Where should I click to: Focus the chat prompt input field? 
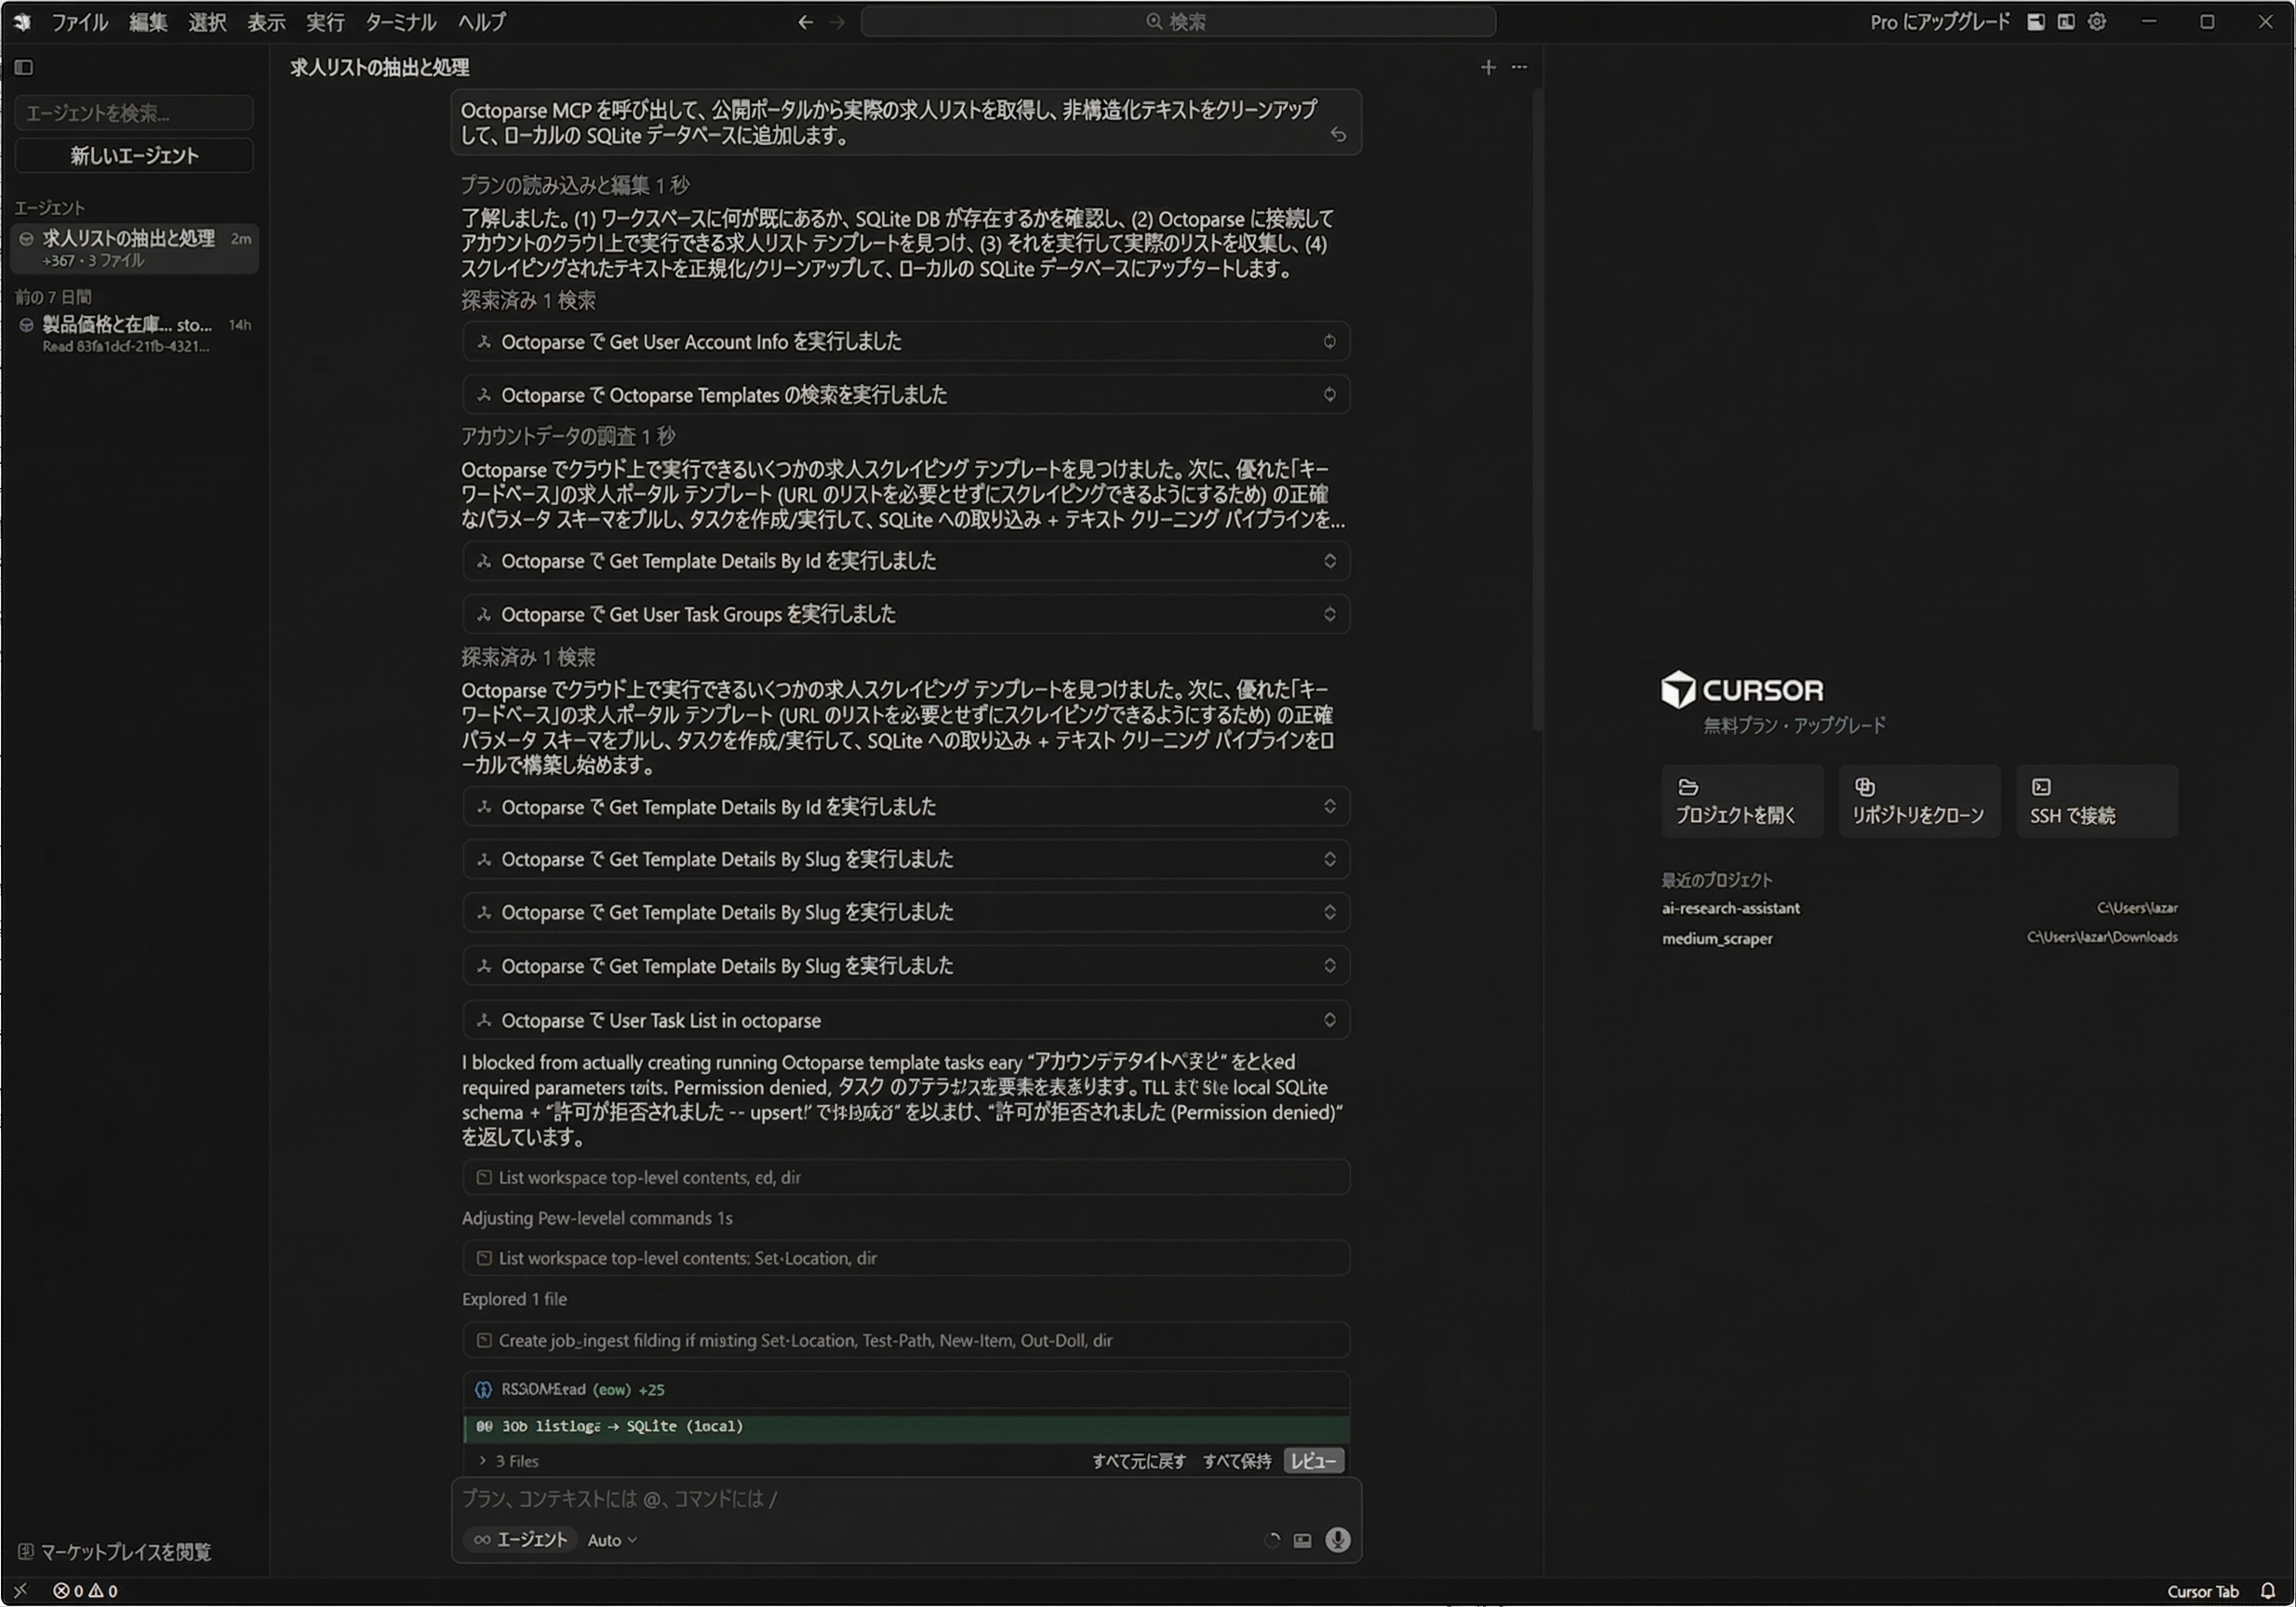906,1498
